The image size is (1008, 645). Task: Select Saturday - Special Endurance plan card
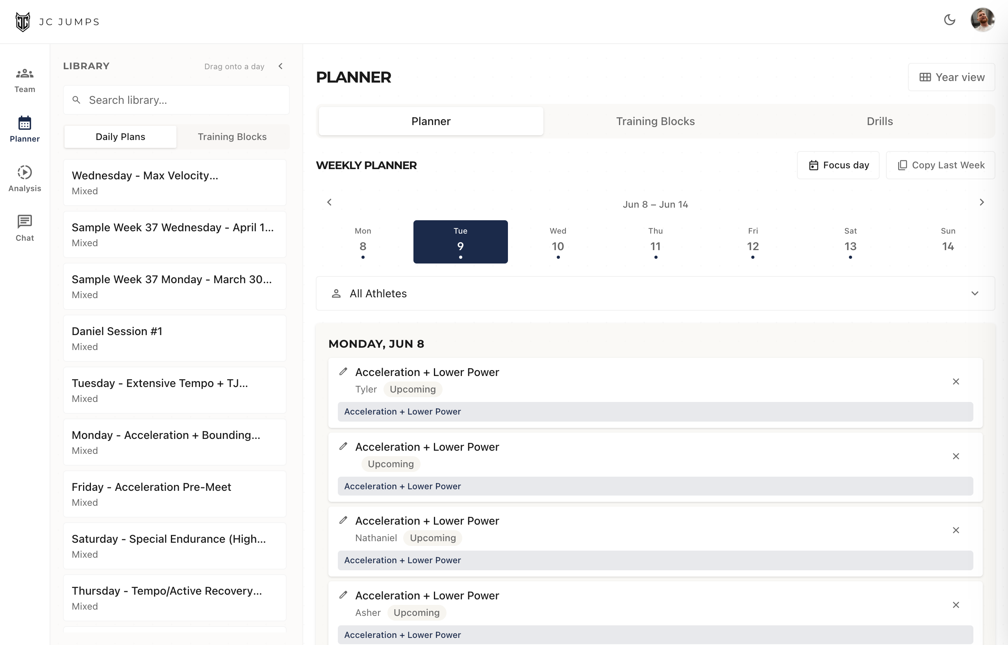coord(174,546)
